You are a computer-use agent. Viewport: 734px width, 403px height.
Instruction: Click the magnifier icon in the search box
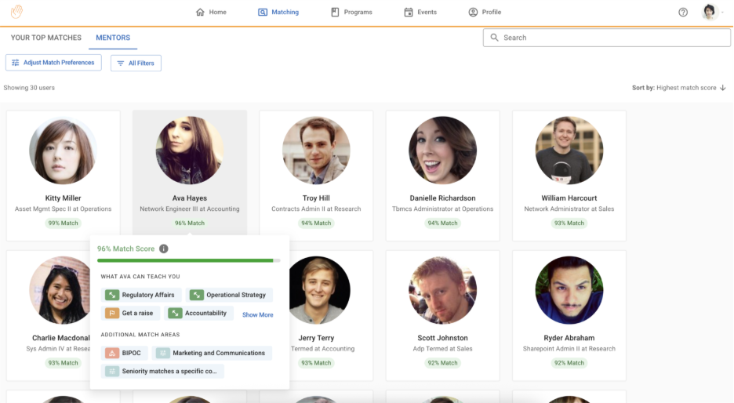[x=494, y=38]
